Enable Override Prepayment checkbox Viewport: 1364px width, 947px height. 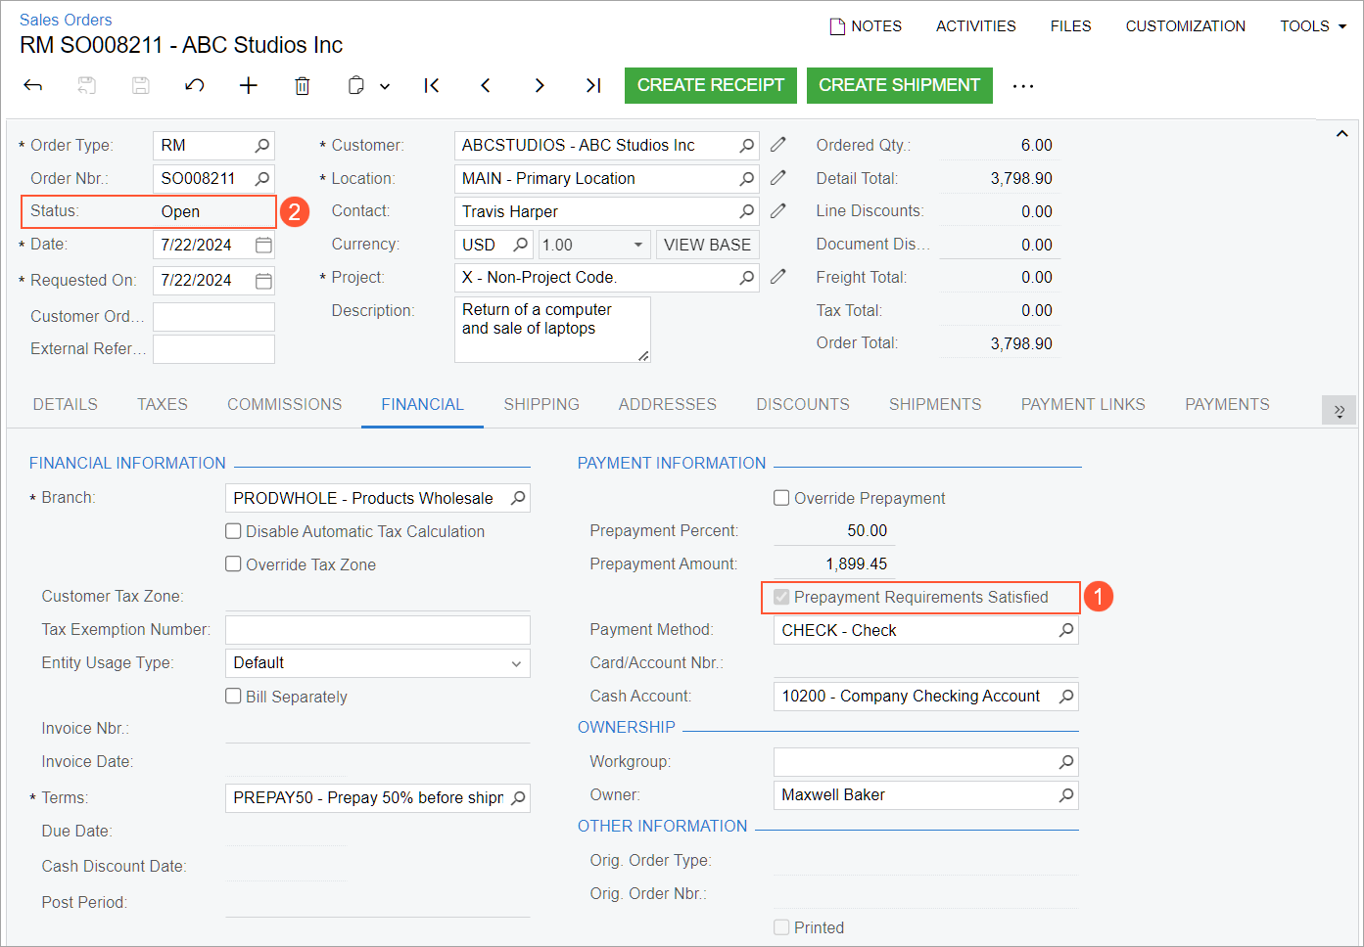tap(781, 498)
